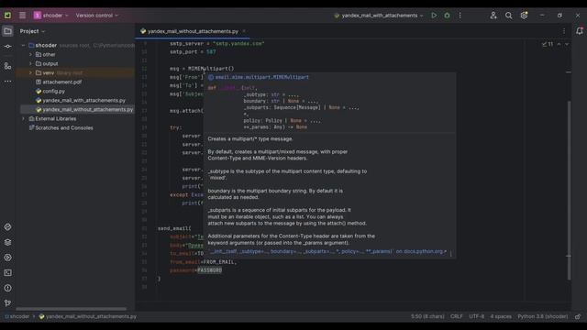Click MIMEMultipart() in the code editor
This screenshot has height=330, width=587.
pyautogui.click(x=211, y=69)
